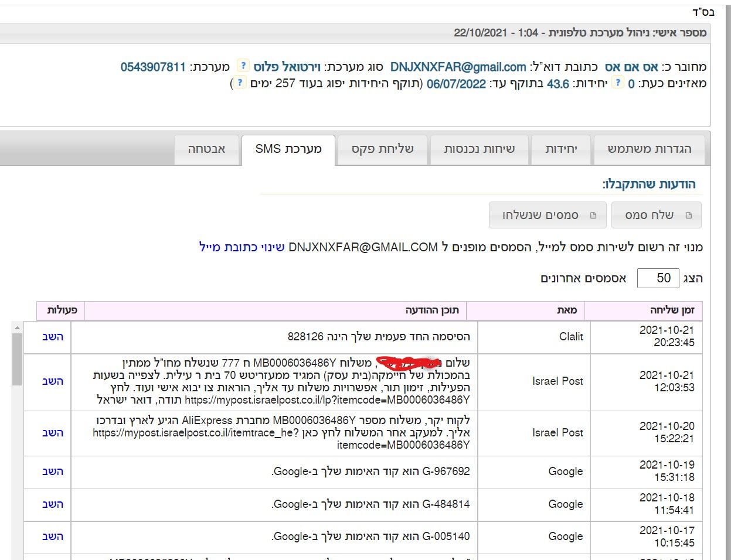Click the help icon next to מאזינים כעת

point(617,83)
